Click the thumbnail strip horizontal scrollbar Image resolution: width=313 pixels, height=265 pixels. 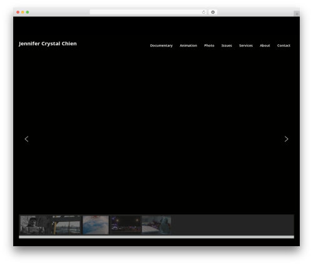coord(156,237)
